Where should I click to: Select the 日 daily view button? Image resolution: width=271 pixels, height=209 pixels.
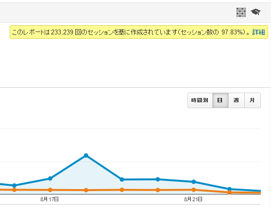point(220,100)
